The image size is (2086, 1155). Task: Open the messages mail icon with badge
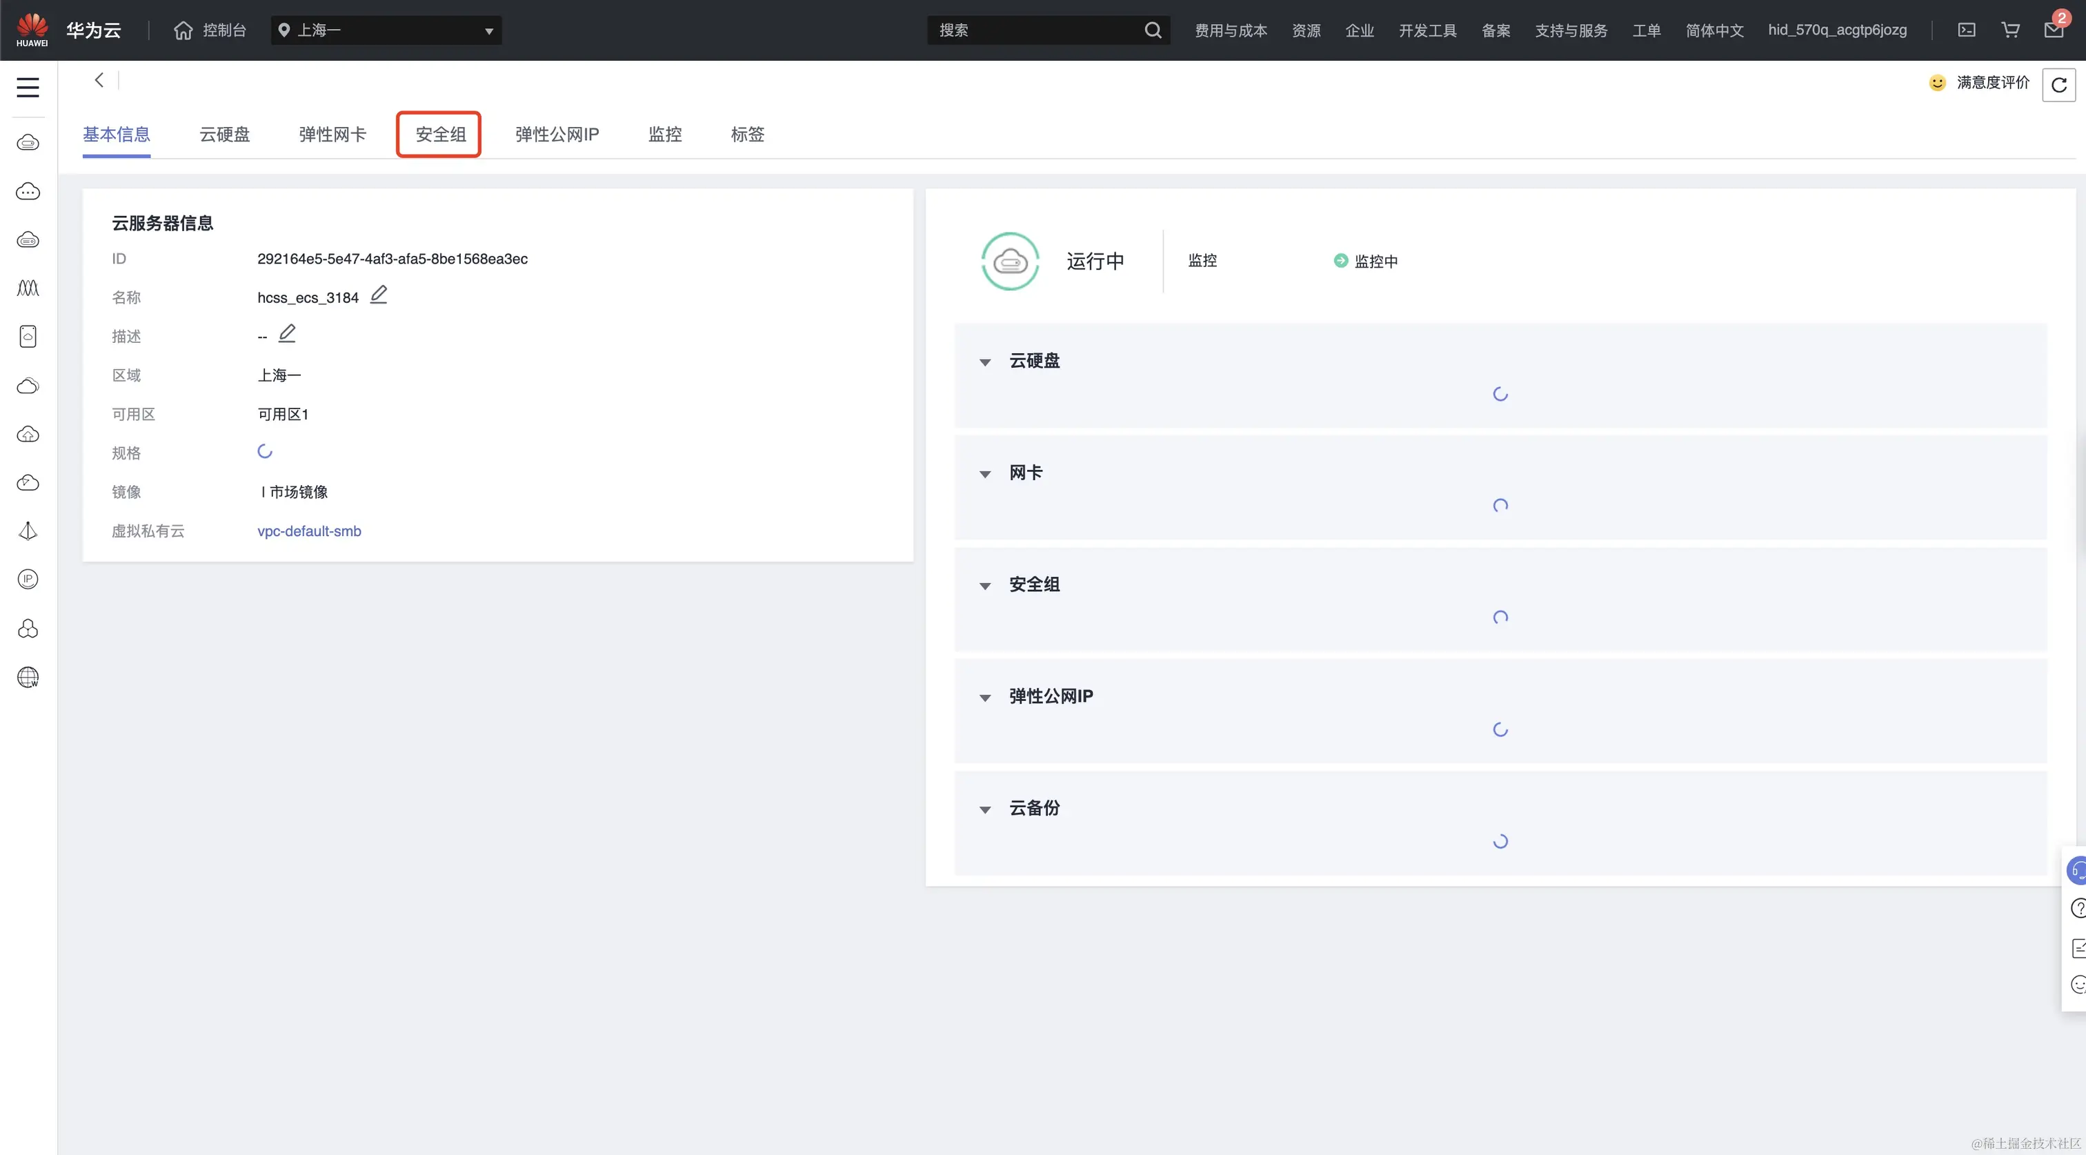[x=2053, y=30]
